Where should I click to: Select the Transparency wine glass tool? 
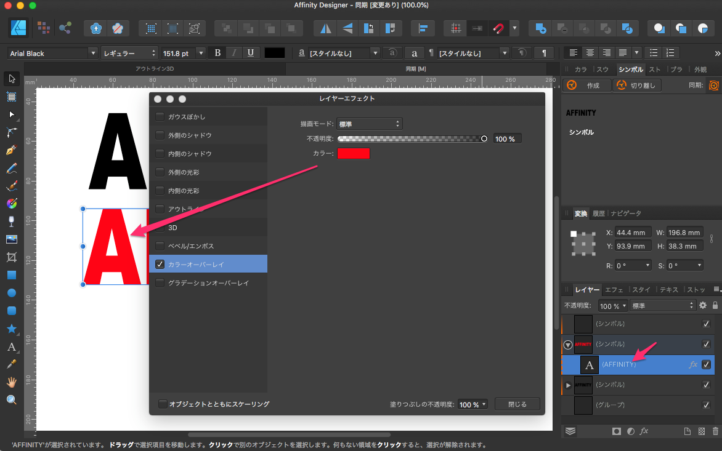click(12, 221)
